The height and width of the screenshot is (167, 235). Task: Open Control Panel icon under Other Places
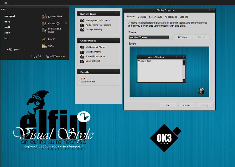(x=82, y=61)
